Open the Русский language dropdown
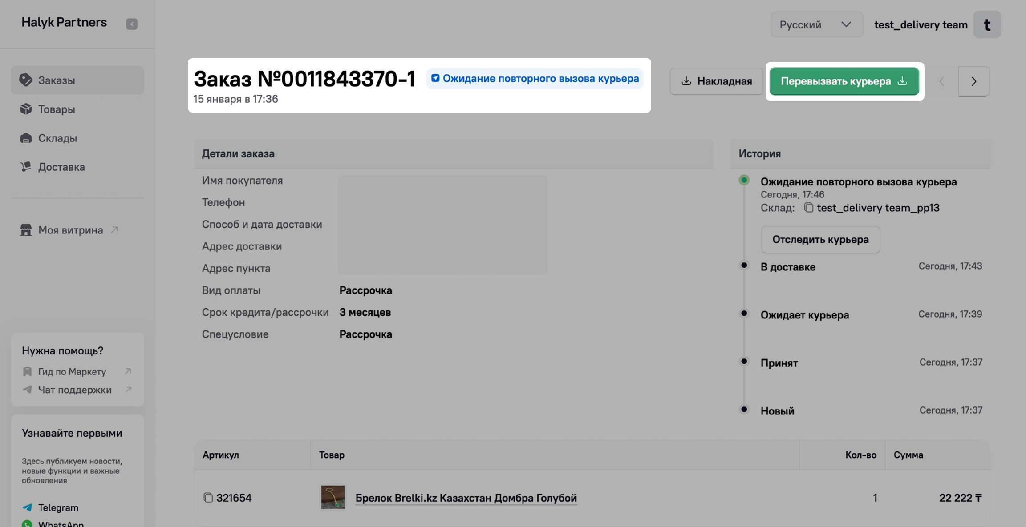This screenshot has width=1026, height=527. (816, 25)
